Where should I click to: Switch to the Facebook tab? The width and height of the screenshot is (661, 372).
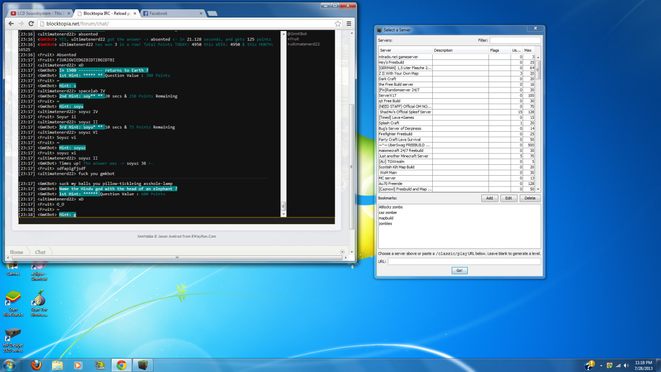tap(170, 13)
